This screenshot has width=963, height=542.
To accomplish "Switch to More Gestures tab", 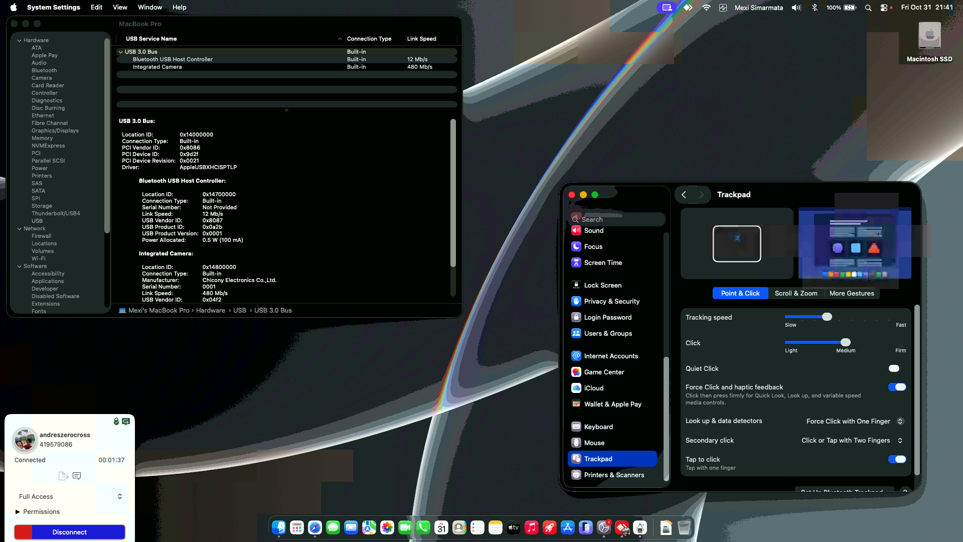I will pyautogui.click(x=852, y=293).
